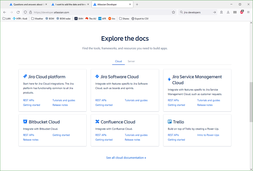Open See all cloud documentation link
The height and width of the screenshot is (171, 253).
tap(126, 158)
